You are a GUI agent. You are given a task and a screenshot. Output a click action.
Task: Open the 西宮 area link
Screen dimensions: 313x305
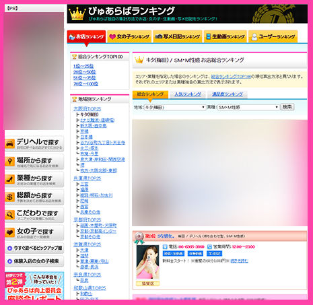84,207
